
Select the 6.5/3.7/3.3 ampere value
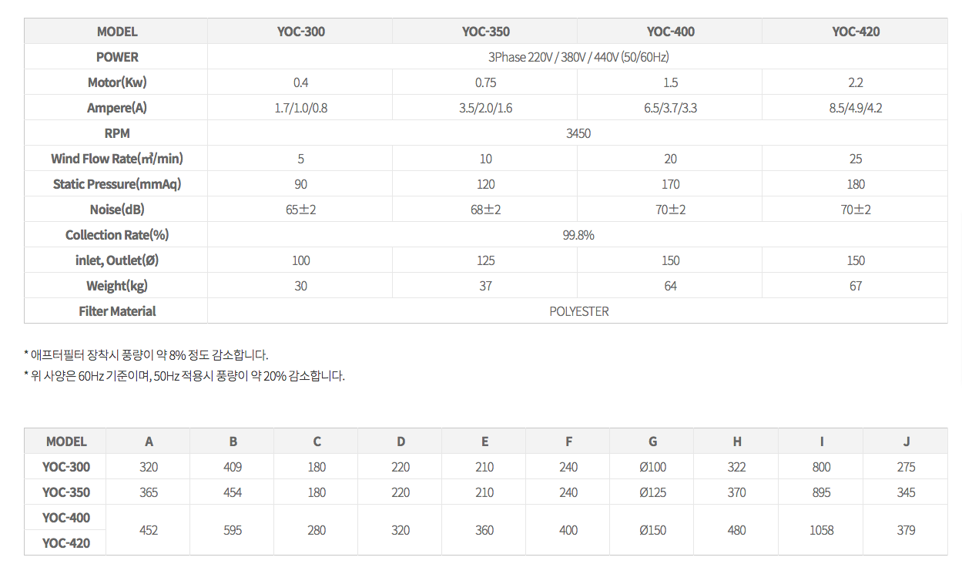[670, 108]
